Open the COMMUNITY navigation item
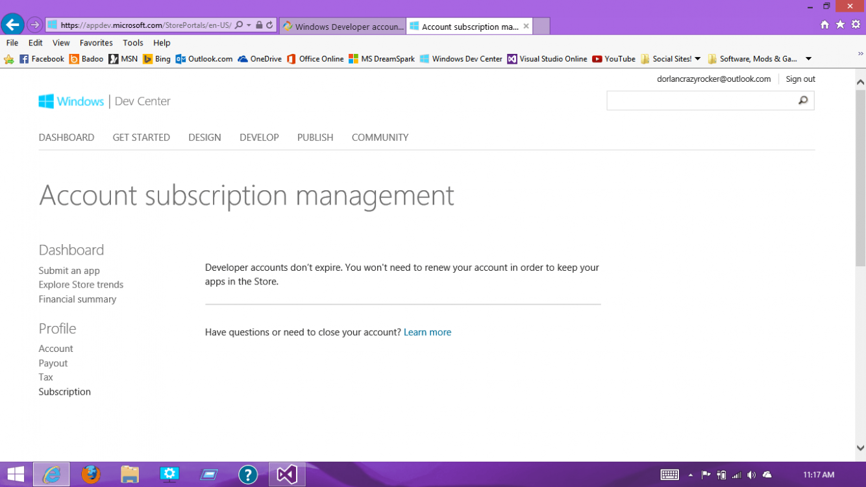This screenshot has width=866, height=487. (x=380, y=138)
